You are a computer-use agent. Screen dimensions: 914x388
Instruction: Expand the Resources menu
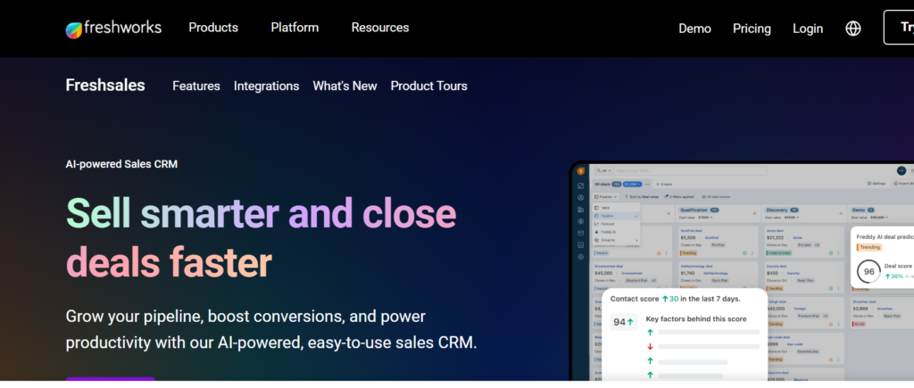point(380,28)
